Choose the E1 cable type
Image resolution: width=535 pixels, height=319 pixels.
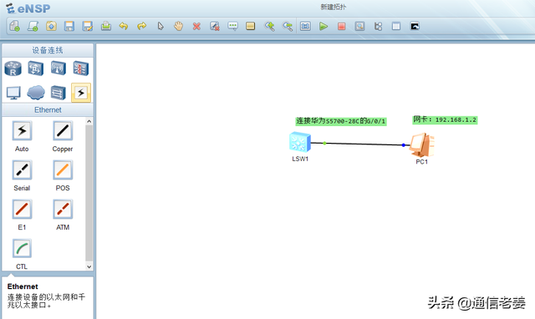click(22, 209)
